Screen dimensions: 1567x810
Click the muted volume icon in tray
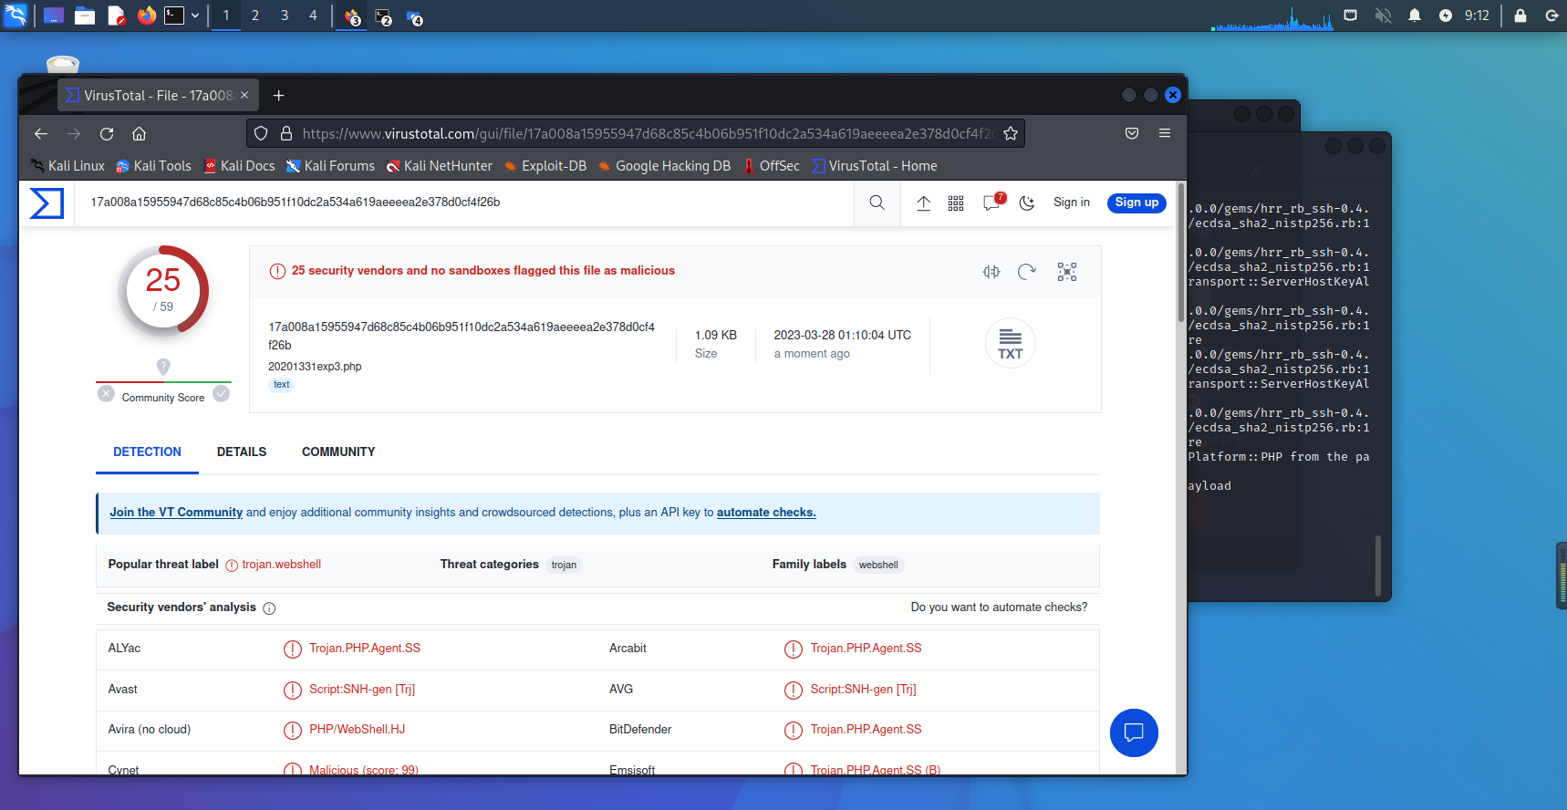point(1383,16)
